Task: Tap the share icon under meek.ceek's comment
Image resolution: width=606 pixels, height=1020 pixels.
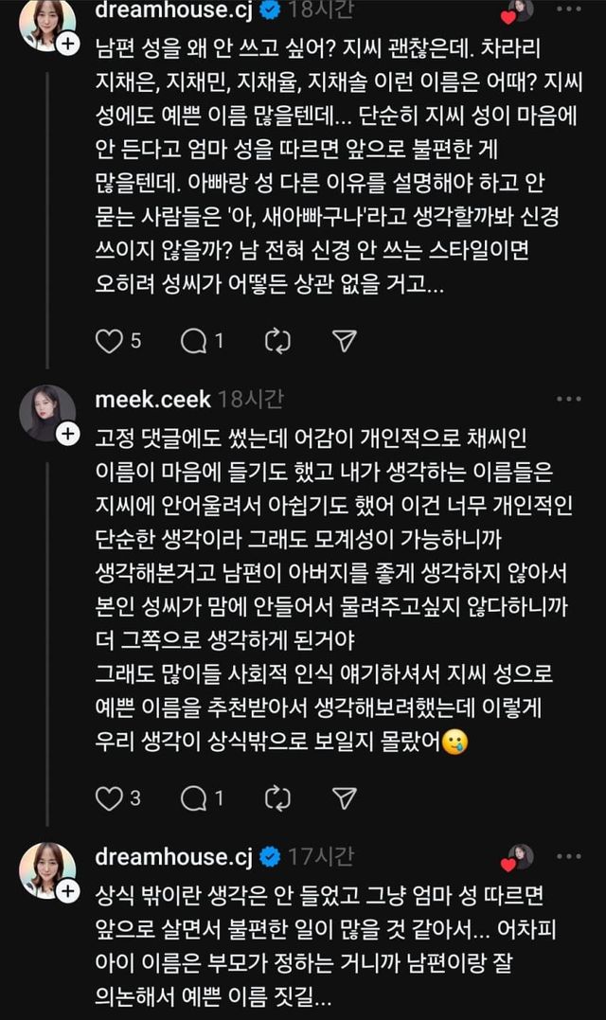Action: pyautogui.click(x=345, y=798)
